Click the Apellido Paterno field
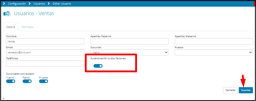Viewport: 256px width, 101px height. coord(130,41)
